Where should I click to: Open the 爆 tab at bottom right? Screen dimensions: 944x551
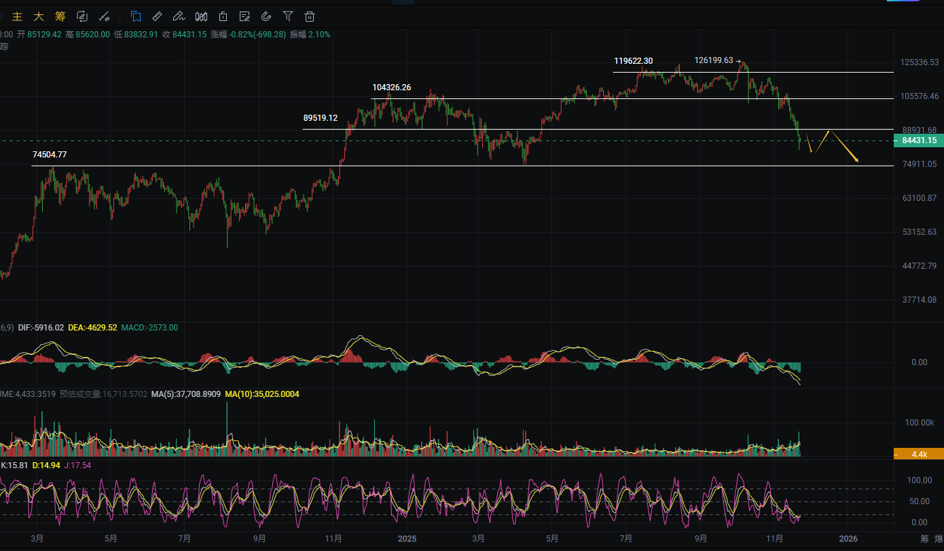coord(939,539)
